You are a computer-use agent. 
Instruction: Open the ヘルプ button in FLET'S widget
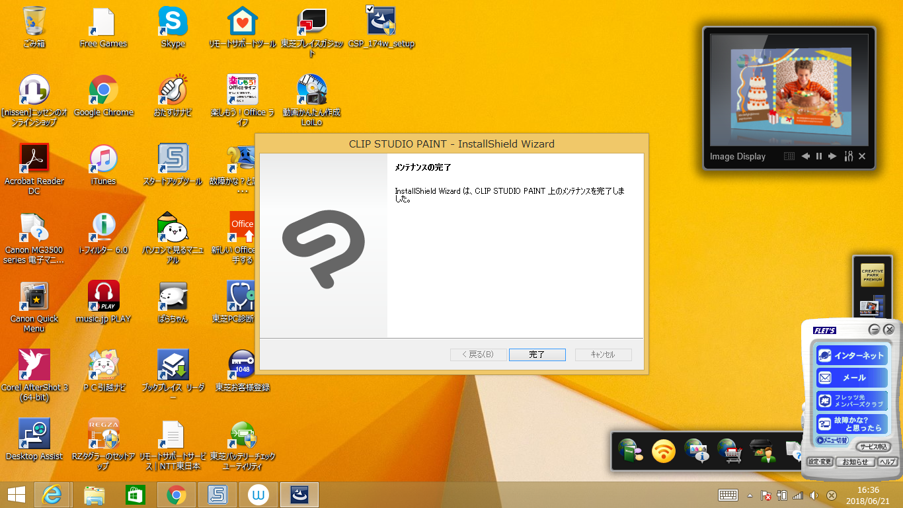[888, 462]
